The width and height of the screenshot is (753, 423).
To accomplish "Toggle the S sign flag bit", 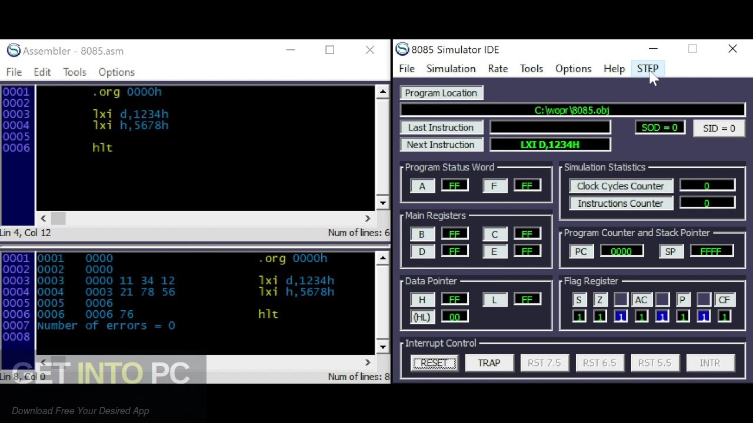I will [x=579, y=317].
